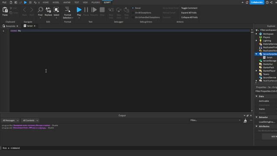Open the Find tool
The image size is (277, 156).
[40, 10]
